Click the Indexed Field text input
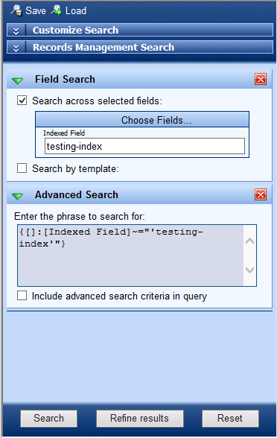277x438 pixels. click(144, 146)
